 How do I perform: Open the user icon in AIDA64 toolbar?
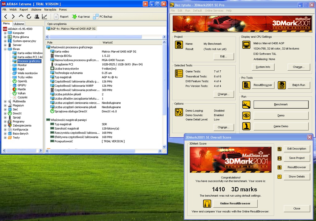[37, 17]
